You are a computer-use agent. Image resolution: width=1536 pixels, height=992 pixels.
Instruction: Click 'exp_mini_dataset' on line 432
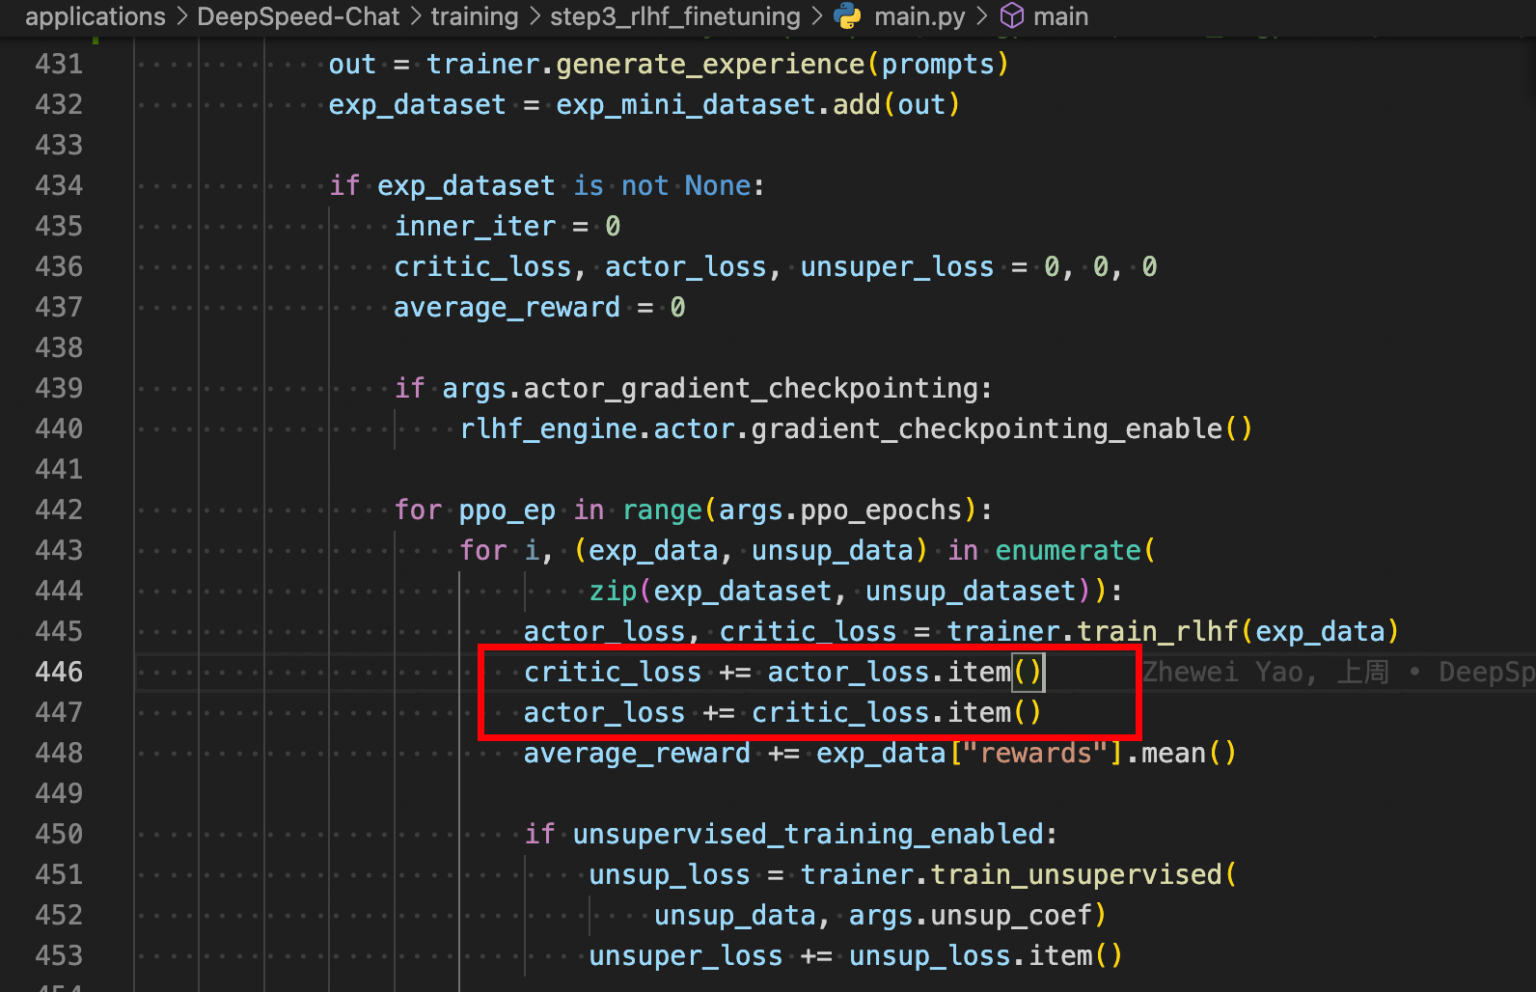pyautogui.click(x=686, y=105)
